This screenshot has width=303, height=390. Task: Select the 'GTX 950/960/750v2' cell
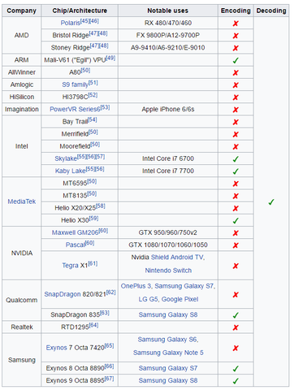[168, 232]
